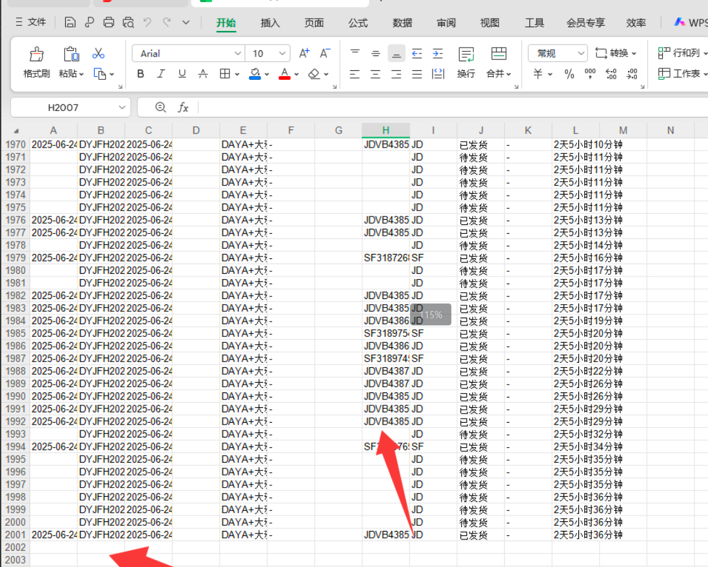Decrease font size with A- icon
This screenshot has height=567, width=708.
click(324, 53)
